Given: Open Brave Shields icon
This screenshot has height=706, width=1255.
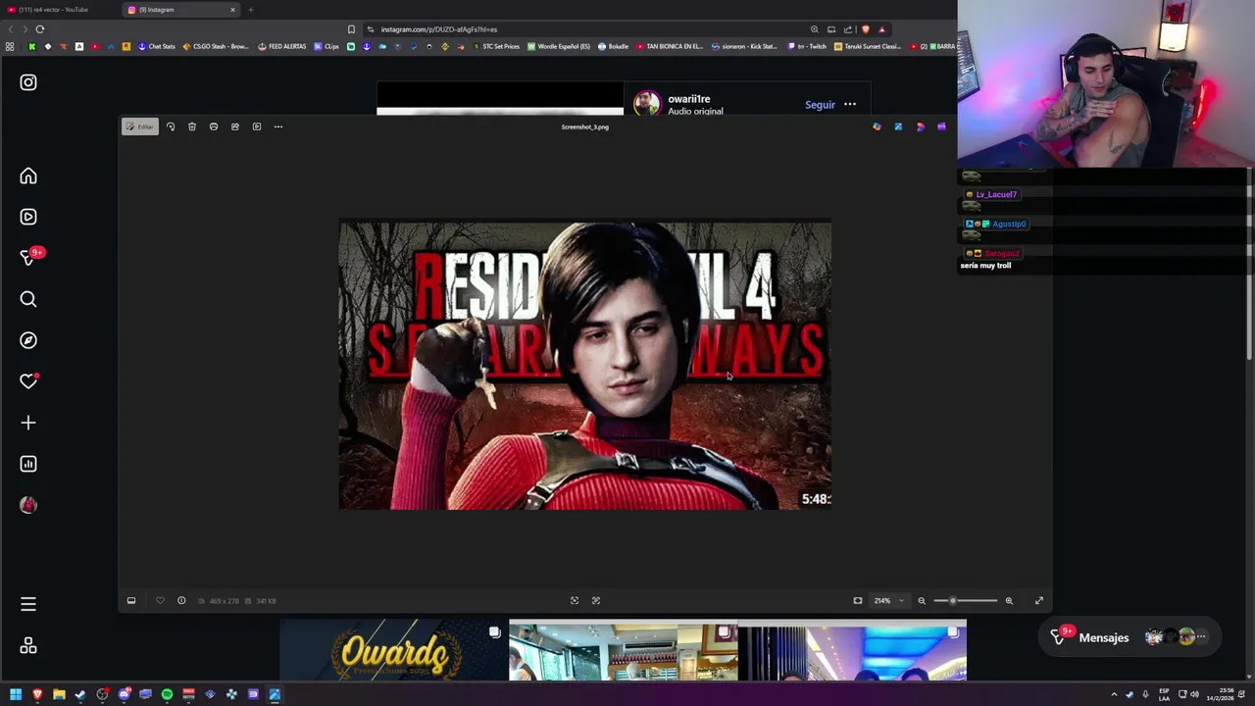Looking at the screenshot, I should coord(865,29).
